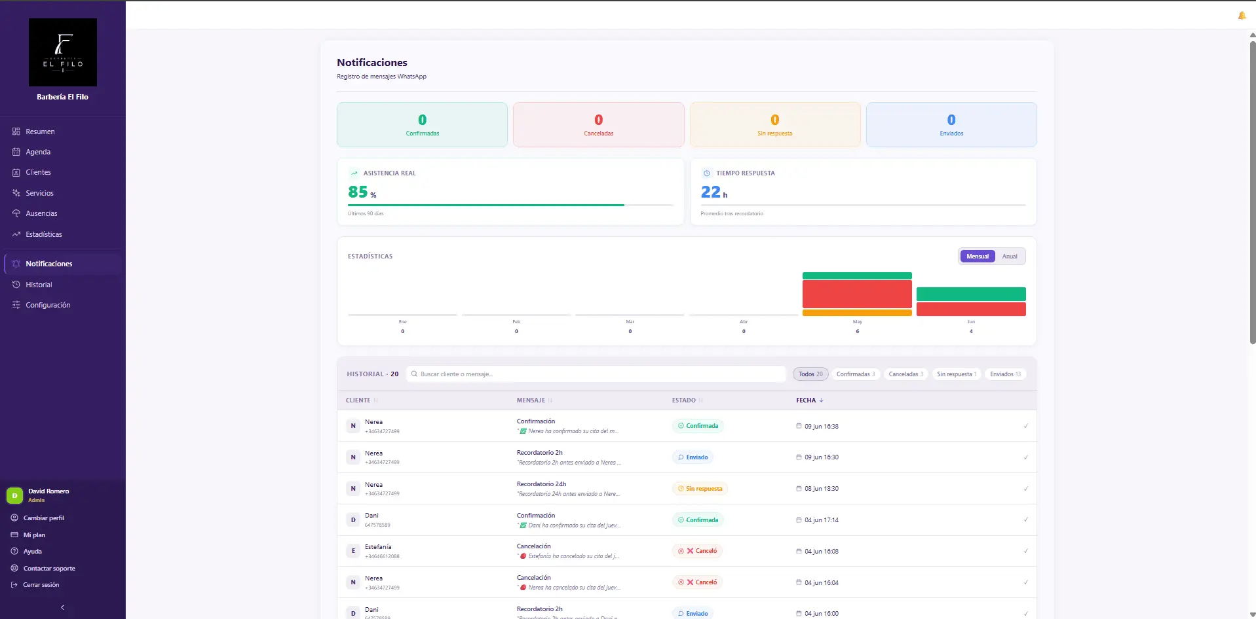Click the Estadísticas trend icon

(x=16, y=234)
